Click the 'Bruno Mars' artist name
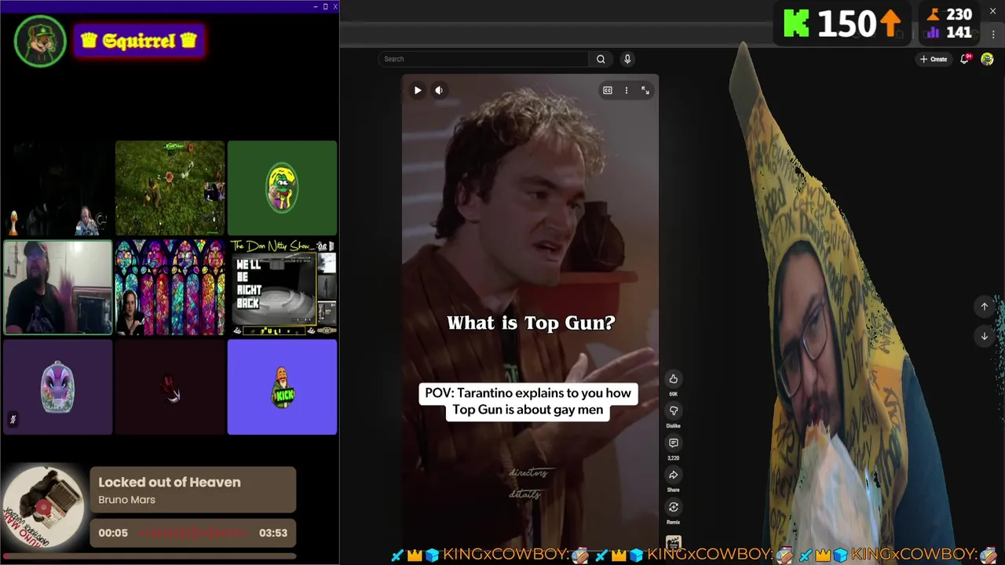The height and width of the screenshot is (565, 1005). coord(126,500)
